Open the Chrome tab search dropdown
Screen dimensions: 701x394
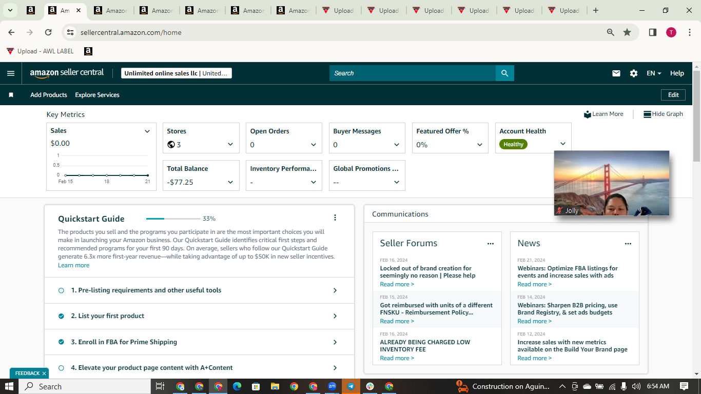point(10,10)
